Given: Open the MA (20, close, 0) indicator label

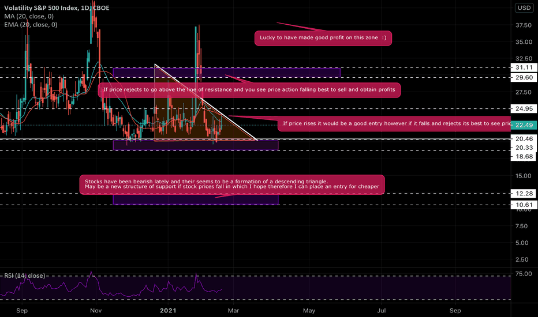Looking at the screenshot, I should [29, 17].
